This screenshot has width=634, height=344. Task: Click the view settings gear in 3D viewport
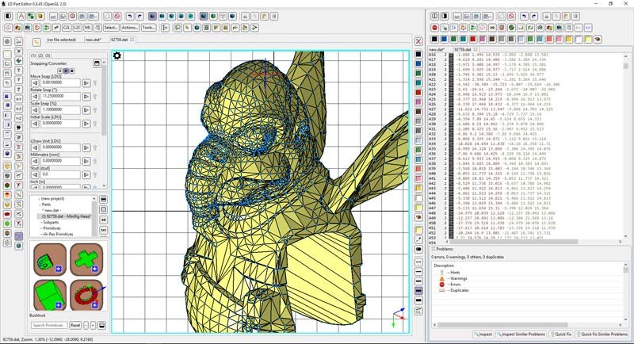117,55
